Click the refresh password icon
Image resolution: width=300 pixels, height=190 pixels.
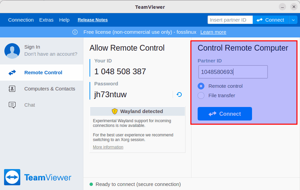(x=179, y=94)
